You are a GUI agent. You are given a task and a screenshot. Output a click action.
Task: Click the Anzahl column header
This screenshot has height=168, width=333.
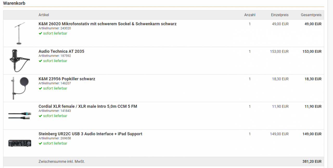pyautogui.click(x=250, y=15)
